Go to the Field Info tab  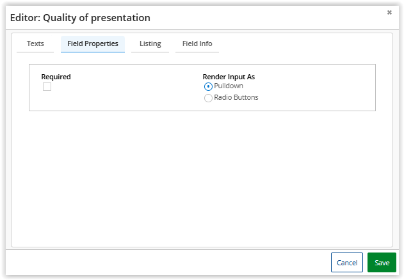pyautogui.click(x=197, y=44)
